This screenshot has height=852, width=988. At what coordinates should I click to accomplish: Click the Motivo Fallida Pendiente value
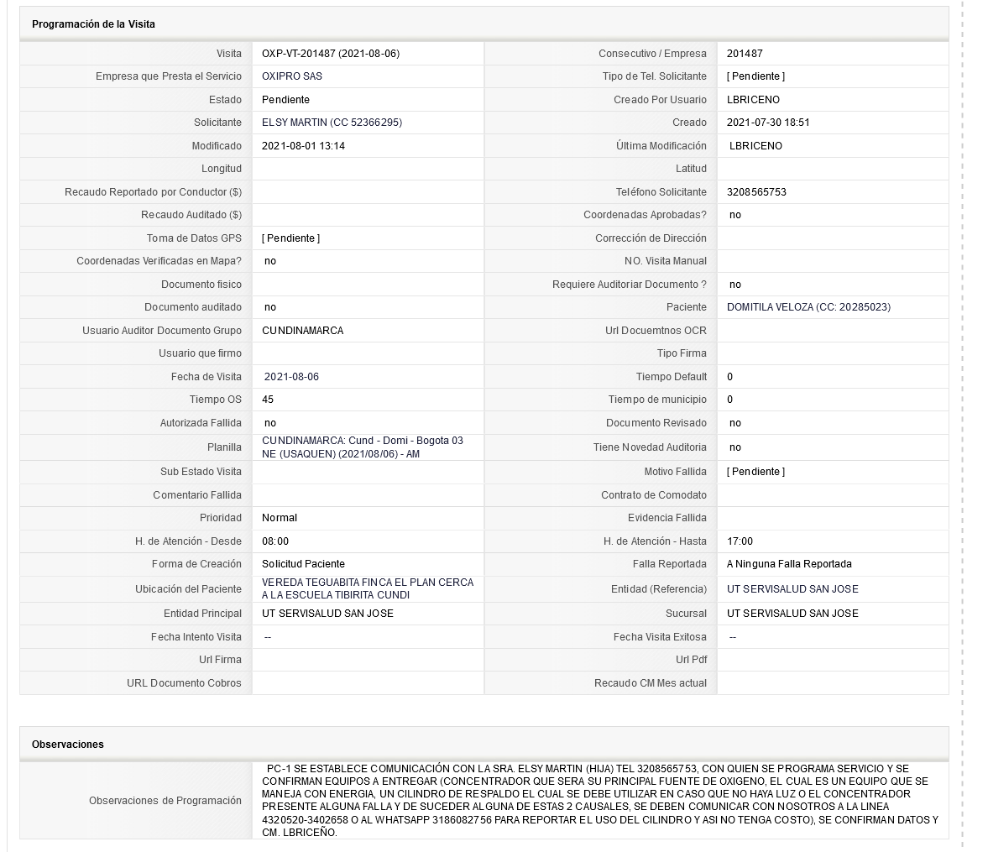(755, 472)
